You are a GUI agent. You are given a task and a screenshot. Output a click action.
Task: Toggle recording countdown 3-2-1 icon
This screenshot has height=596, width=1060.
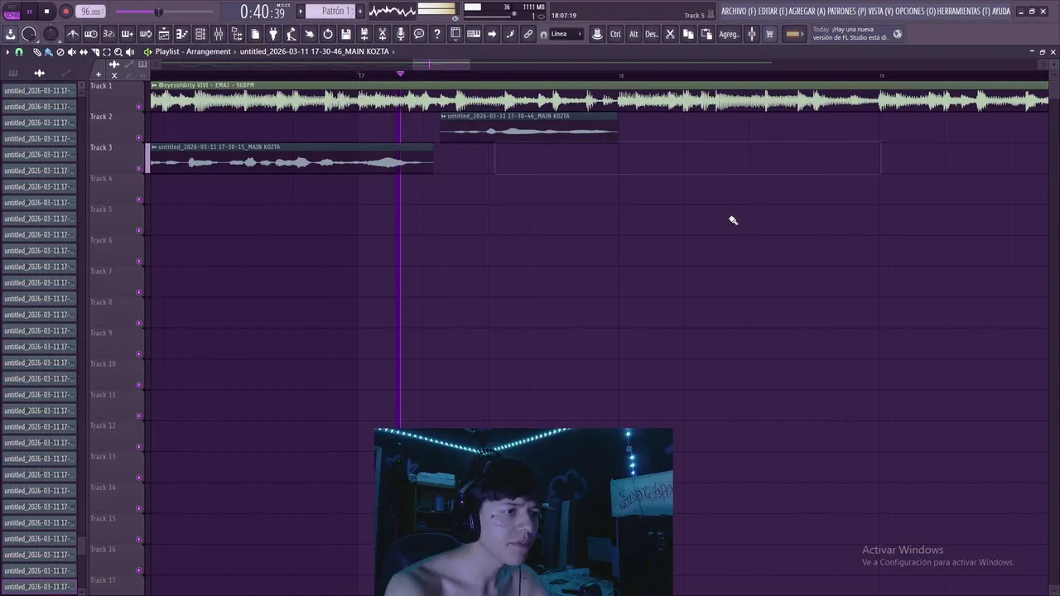(108, 34)
